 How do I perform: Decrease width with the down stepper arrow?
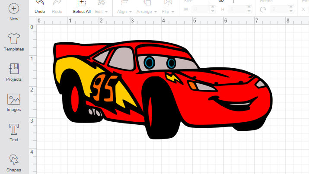coord(213,11)
